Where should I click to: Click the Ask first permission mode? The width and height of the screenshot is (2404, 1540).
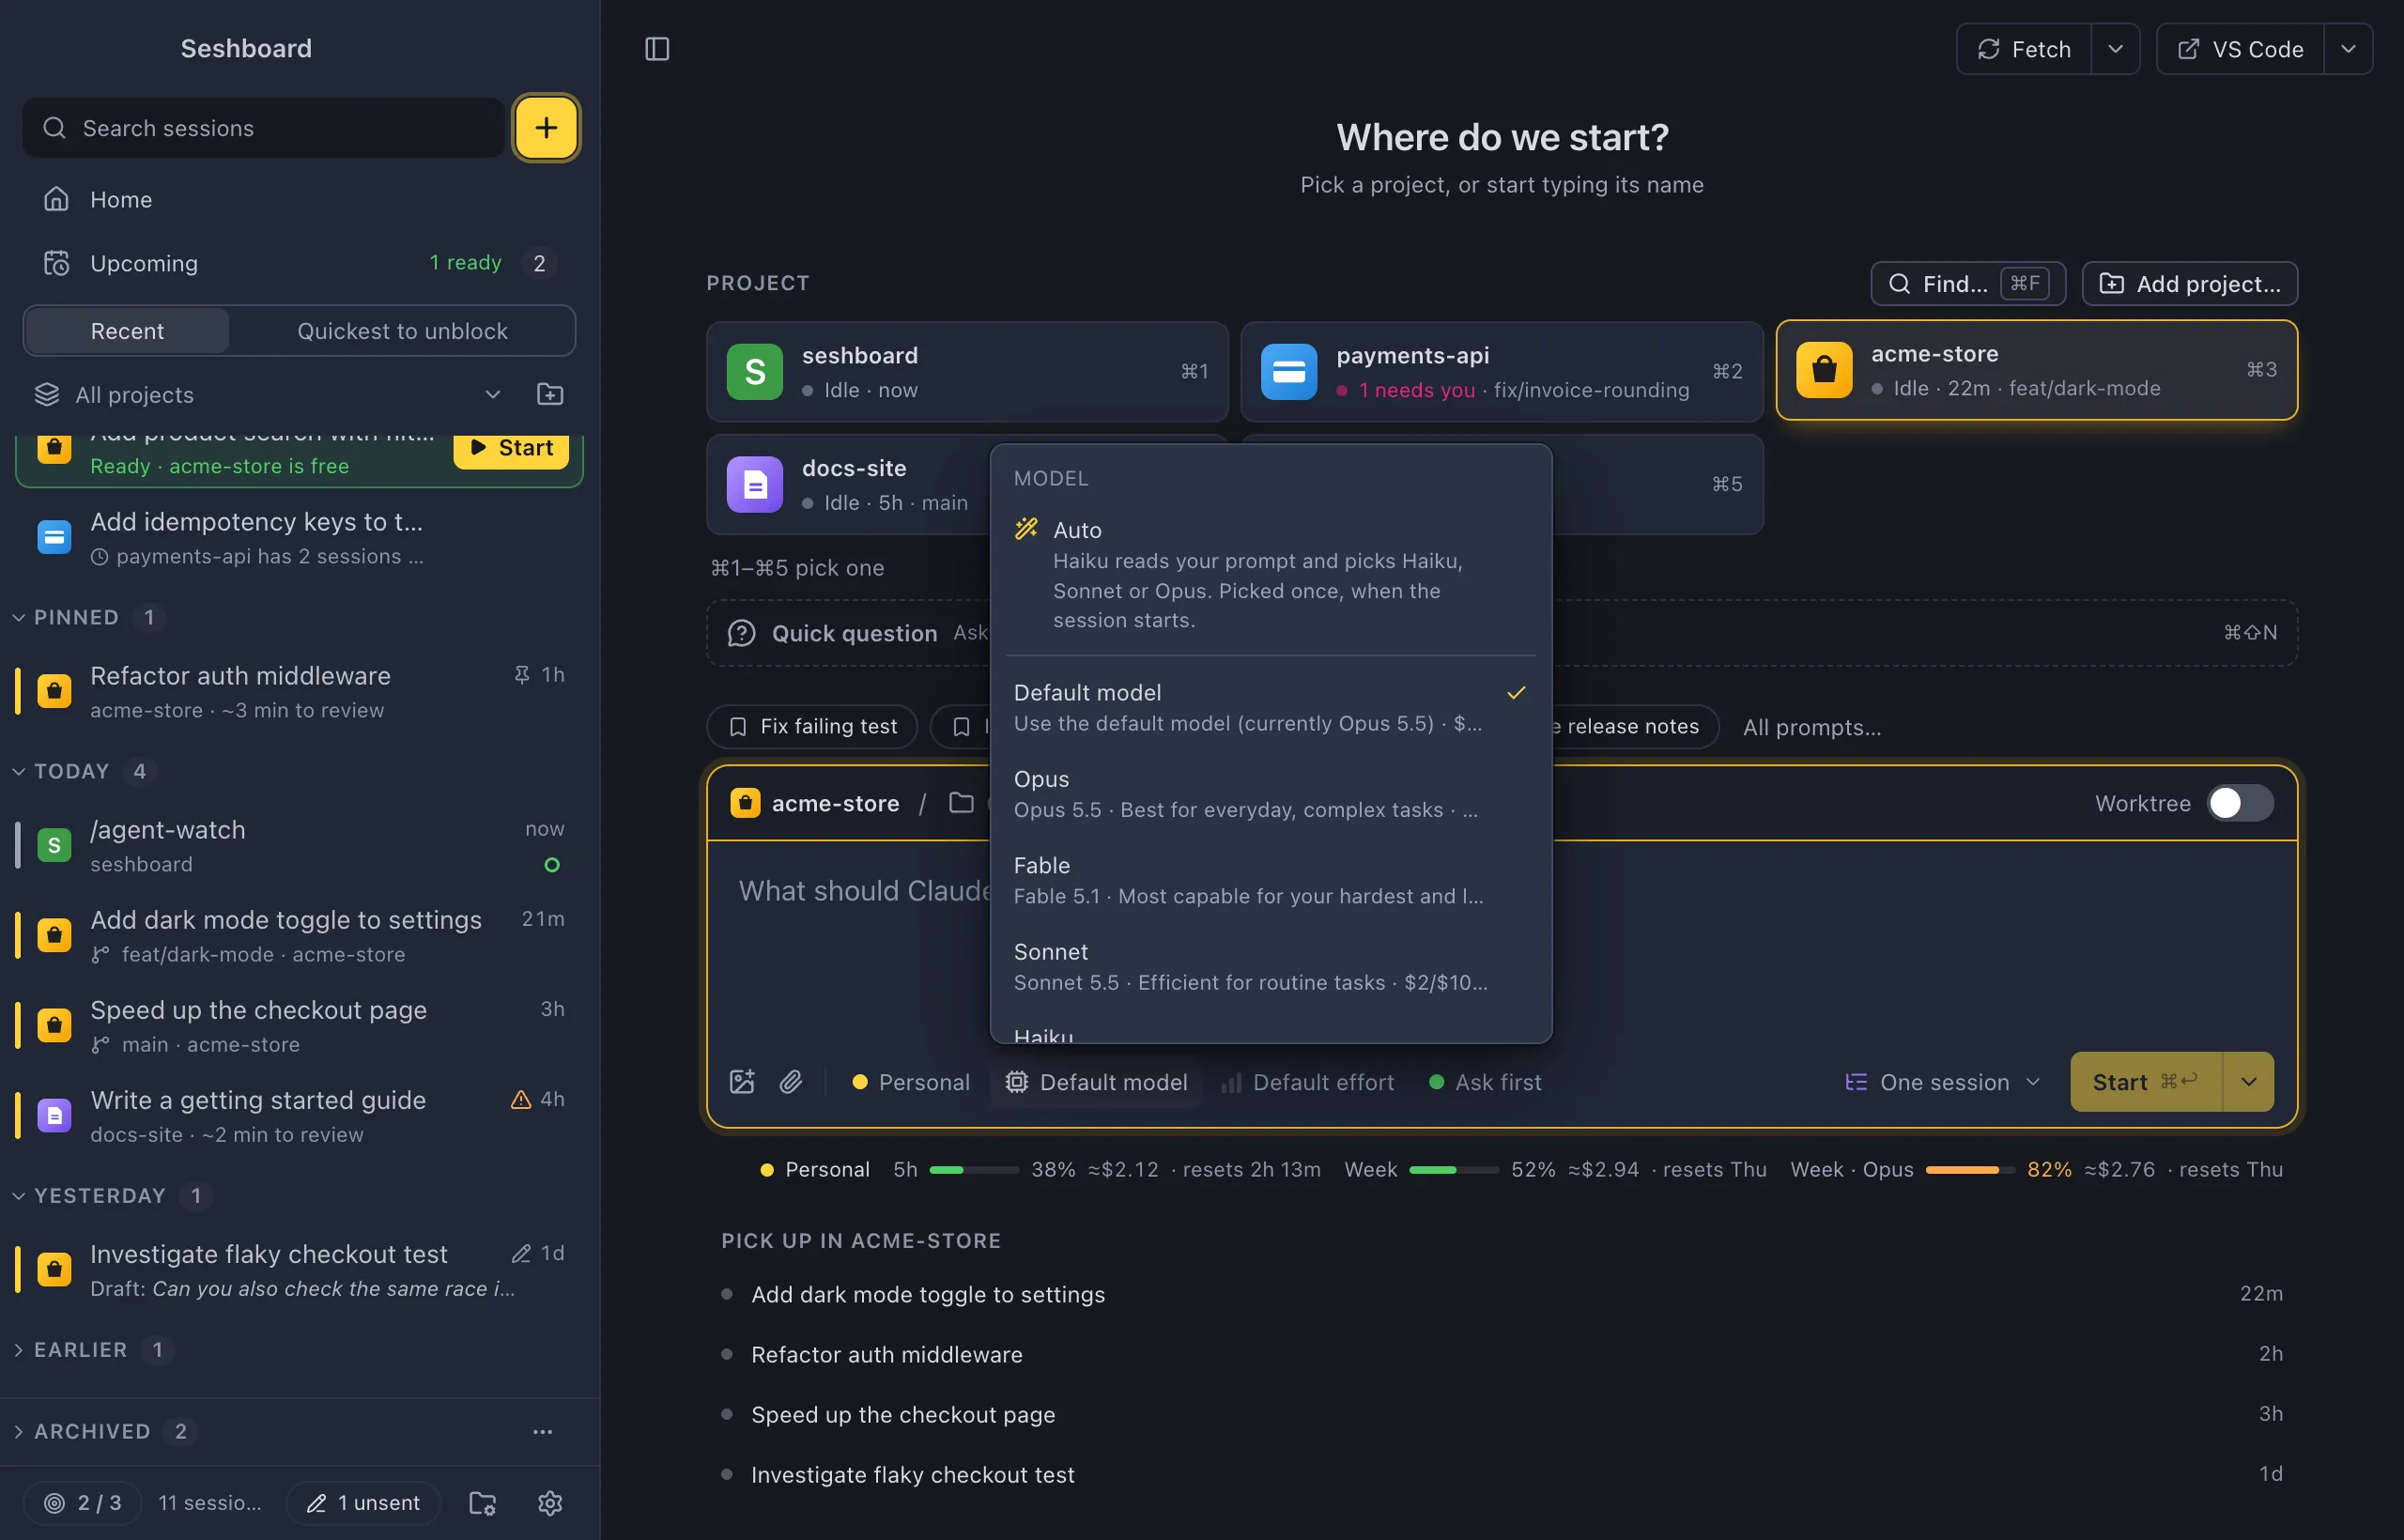[1485, 1082]
